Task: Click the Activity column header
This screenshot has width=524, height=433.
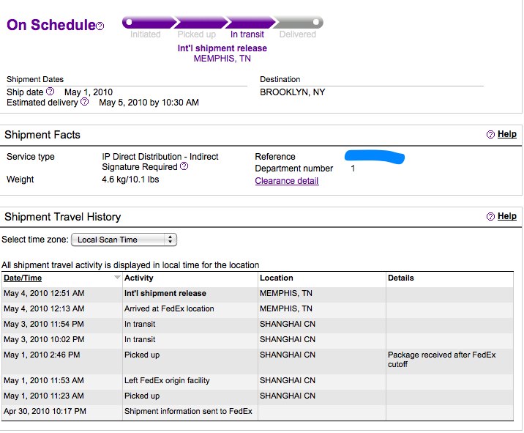Action: [139, 278]
